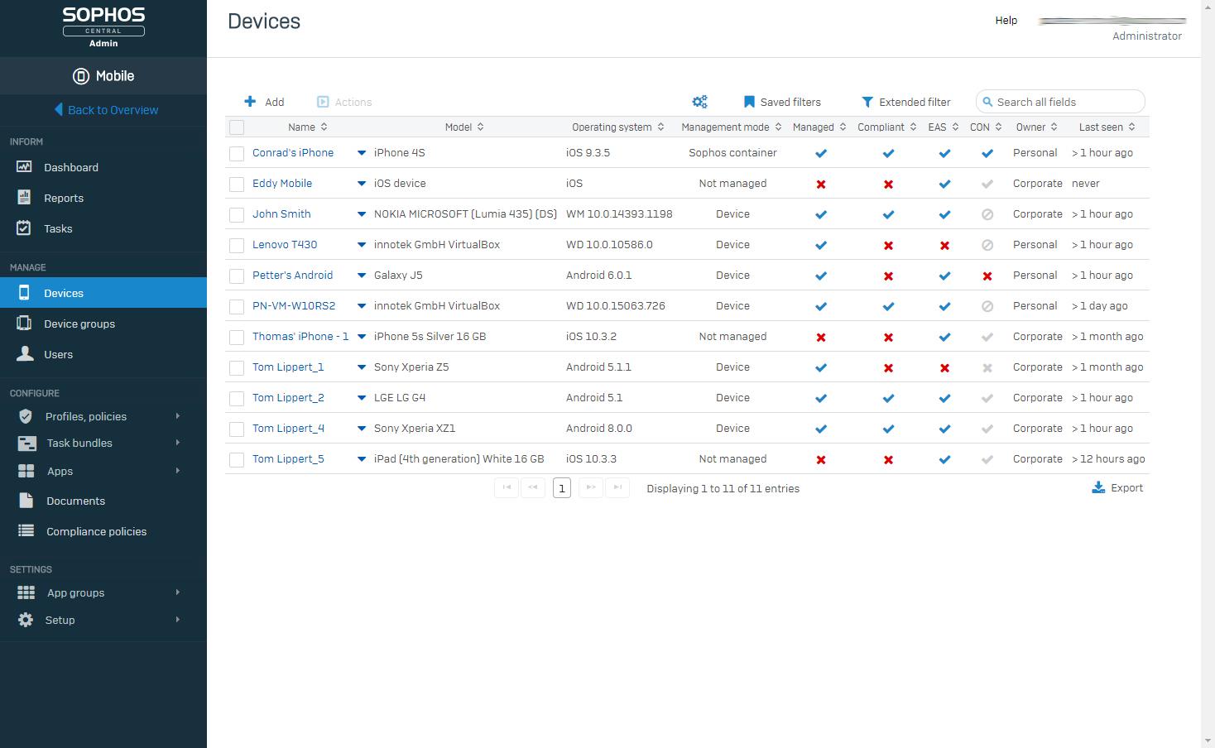
Task: Open dropdown arrow for Lenovo T430
Action: pyautogui.click(x=362, y=245)
